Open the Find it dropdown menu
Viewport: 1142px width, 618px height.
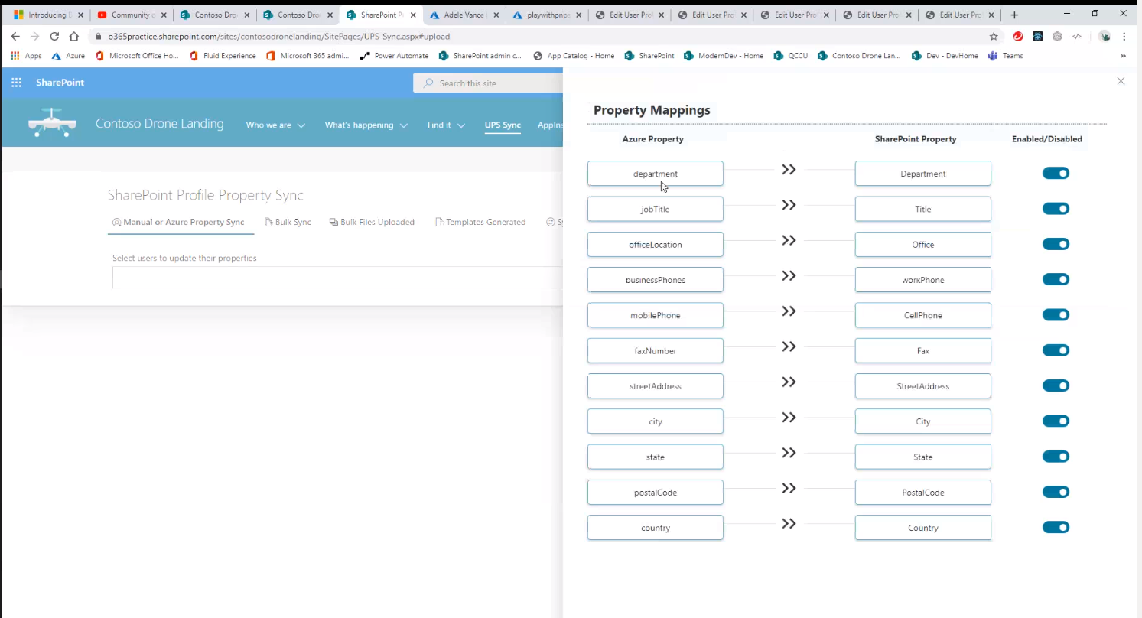[x=446, y=125]
